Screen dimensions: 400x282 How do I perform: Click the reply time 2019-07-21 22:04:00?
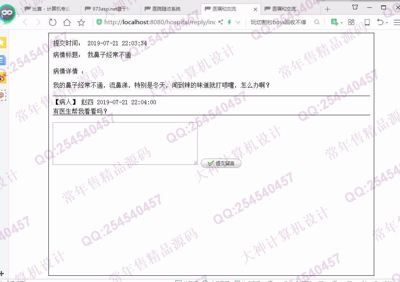coord(127,102)
